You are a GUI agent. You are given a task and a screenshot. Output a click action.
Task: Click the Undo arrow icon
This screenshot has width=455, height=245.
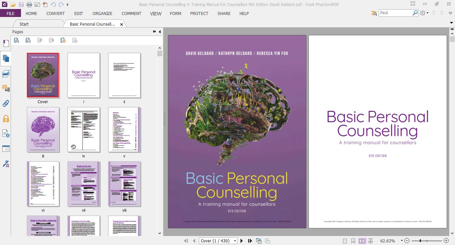pos(53,5)
